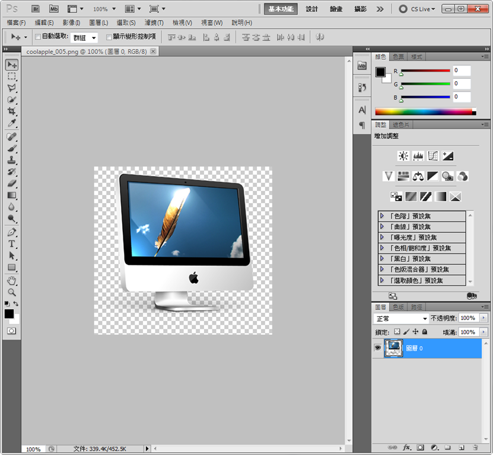Open the Filter menu
Viewport: 493px width, 455px height.
[154, 23]
